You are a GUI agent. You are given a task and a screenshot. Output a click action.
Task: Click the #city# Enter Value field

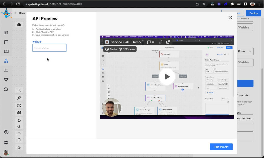tap(49, 48)
